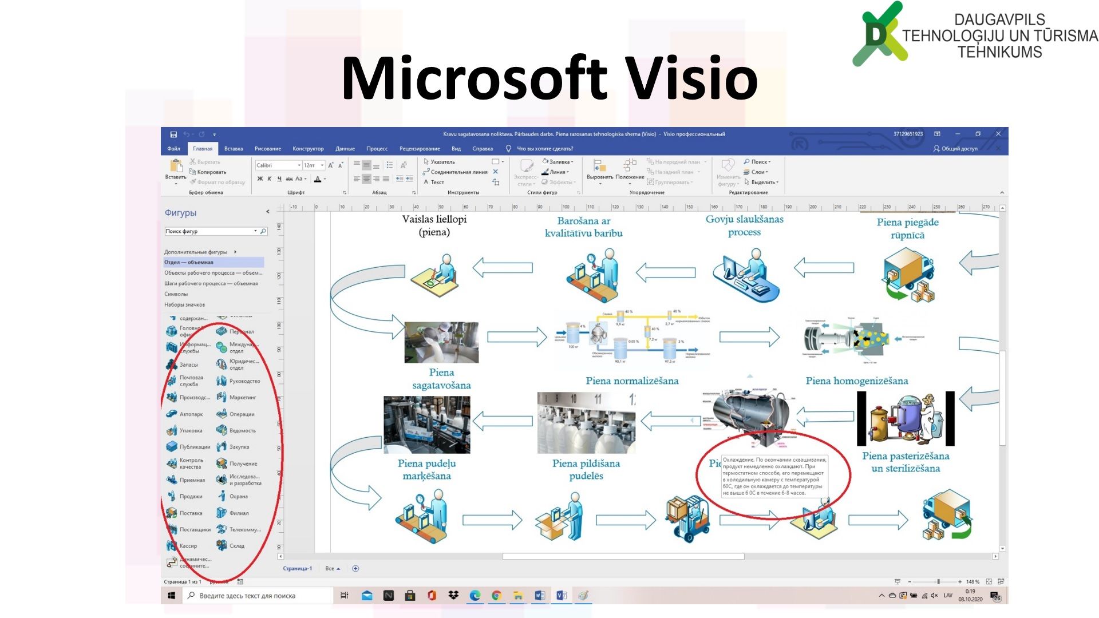Select the Автопарк shape icon
1099x618 pixels.
[x=172, y=414]
